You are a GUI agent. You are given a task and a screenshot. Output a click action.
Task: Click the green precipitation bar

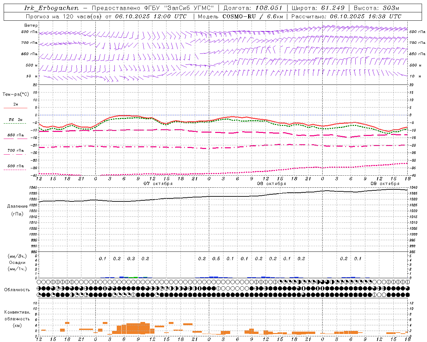tap(133, 277)
